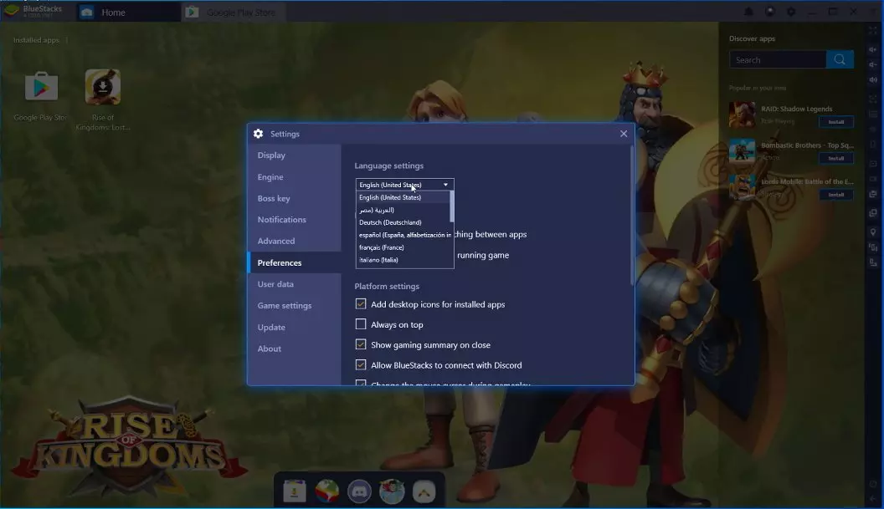Click the magnifier search button in Discover apps
This screenshot has width=884, height=509.
click(x=840, y=59)
